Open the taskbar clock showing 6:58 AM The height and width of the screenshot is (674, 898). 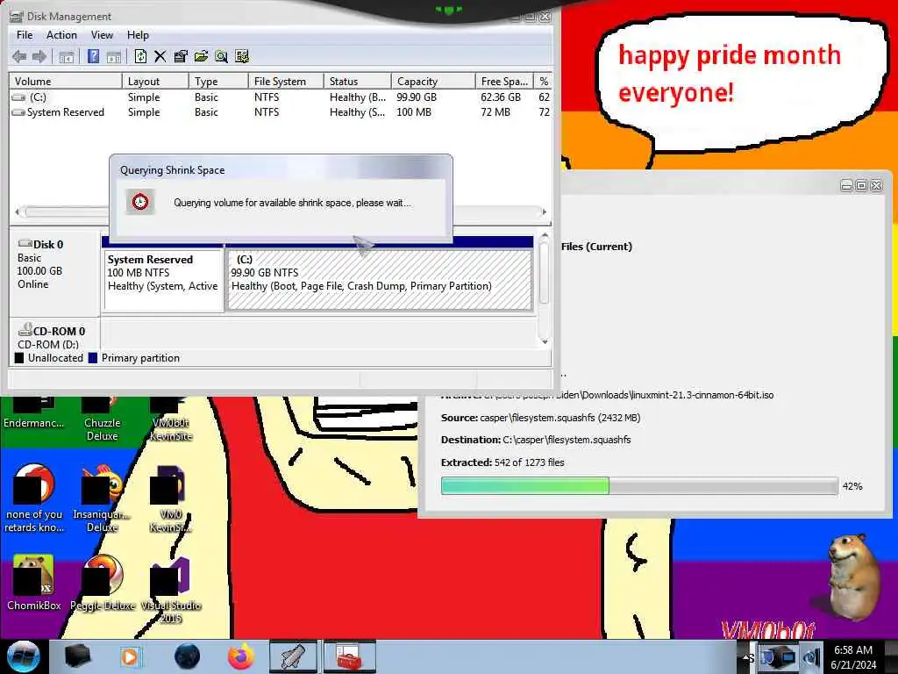pyautogui.click(x=854, y=657)
